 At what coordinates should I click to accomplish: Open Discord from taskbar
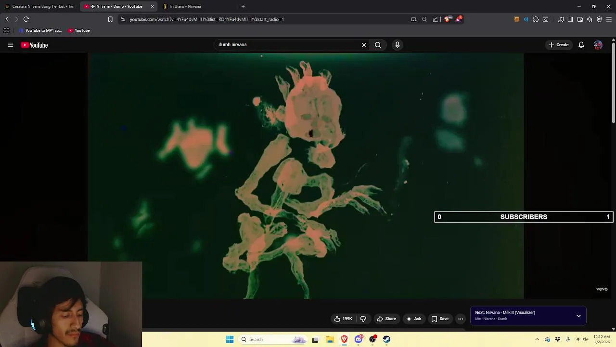[359, 339]
